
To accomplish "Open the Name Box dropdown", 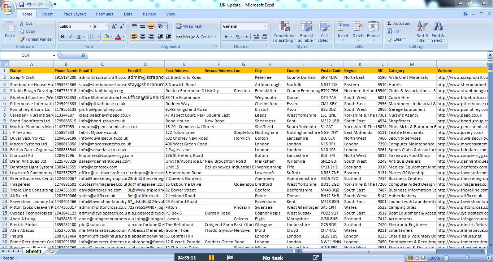I will pos(54,55).
